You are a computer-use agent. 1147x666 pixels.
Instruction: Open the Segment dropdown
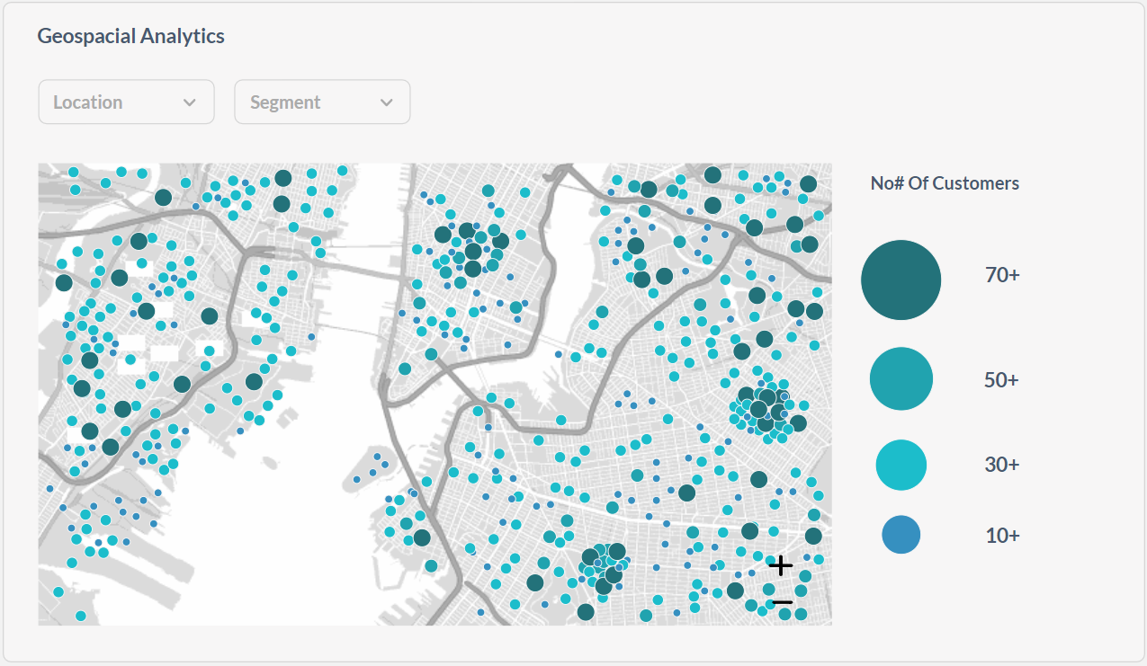click(322, 102)
